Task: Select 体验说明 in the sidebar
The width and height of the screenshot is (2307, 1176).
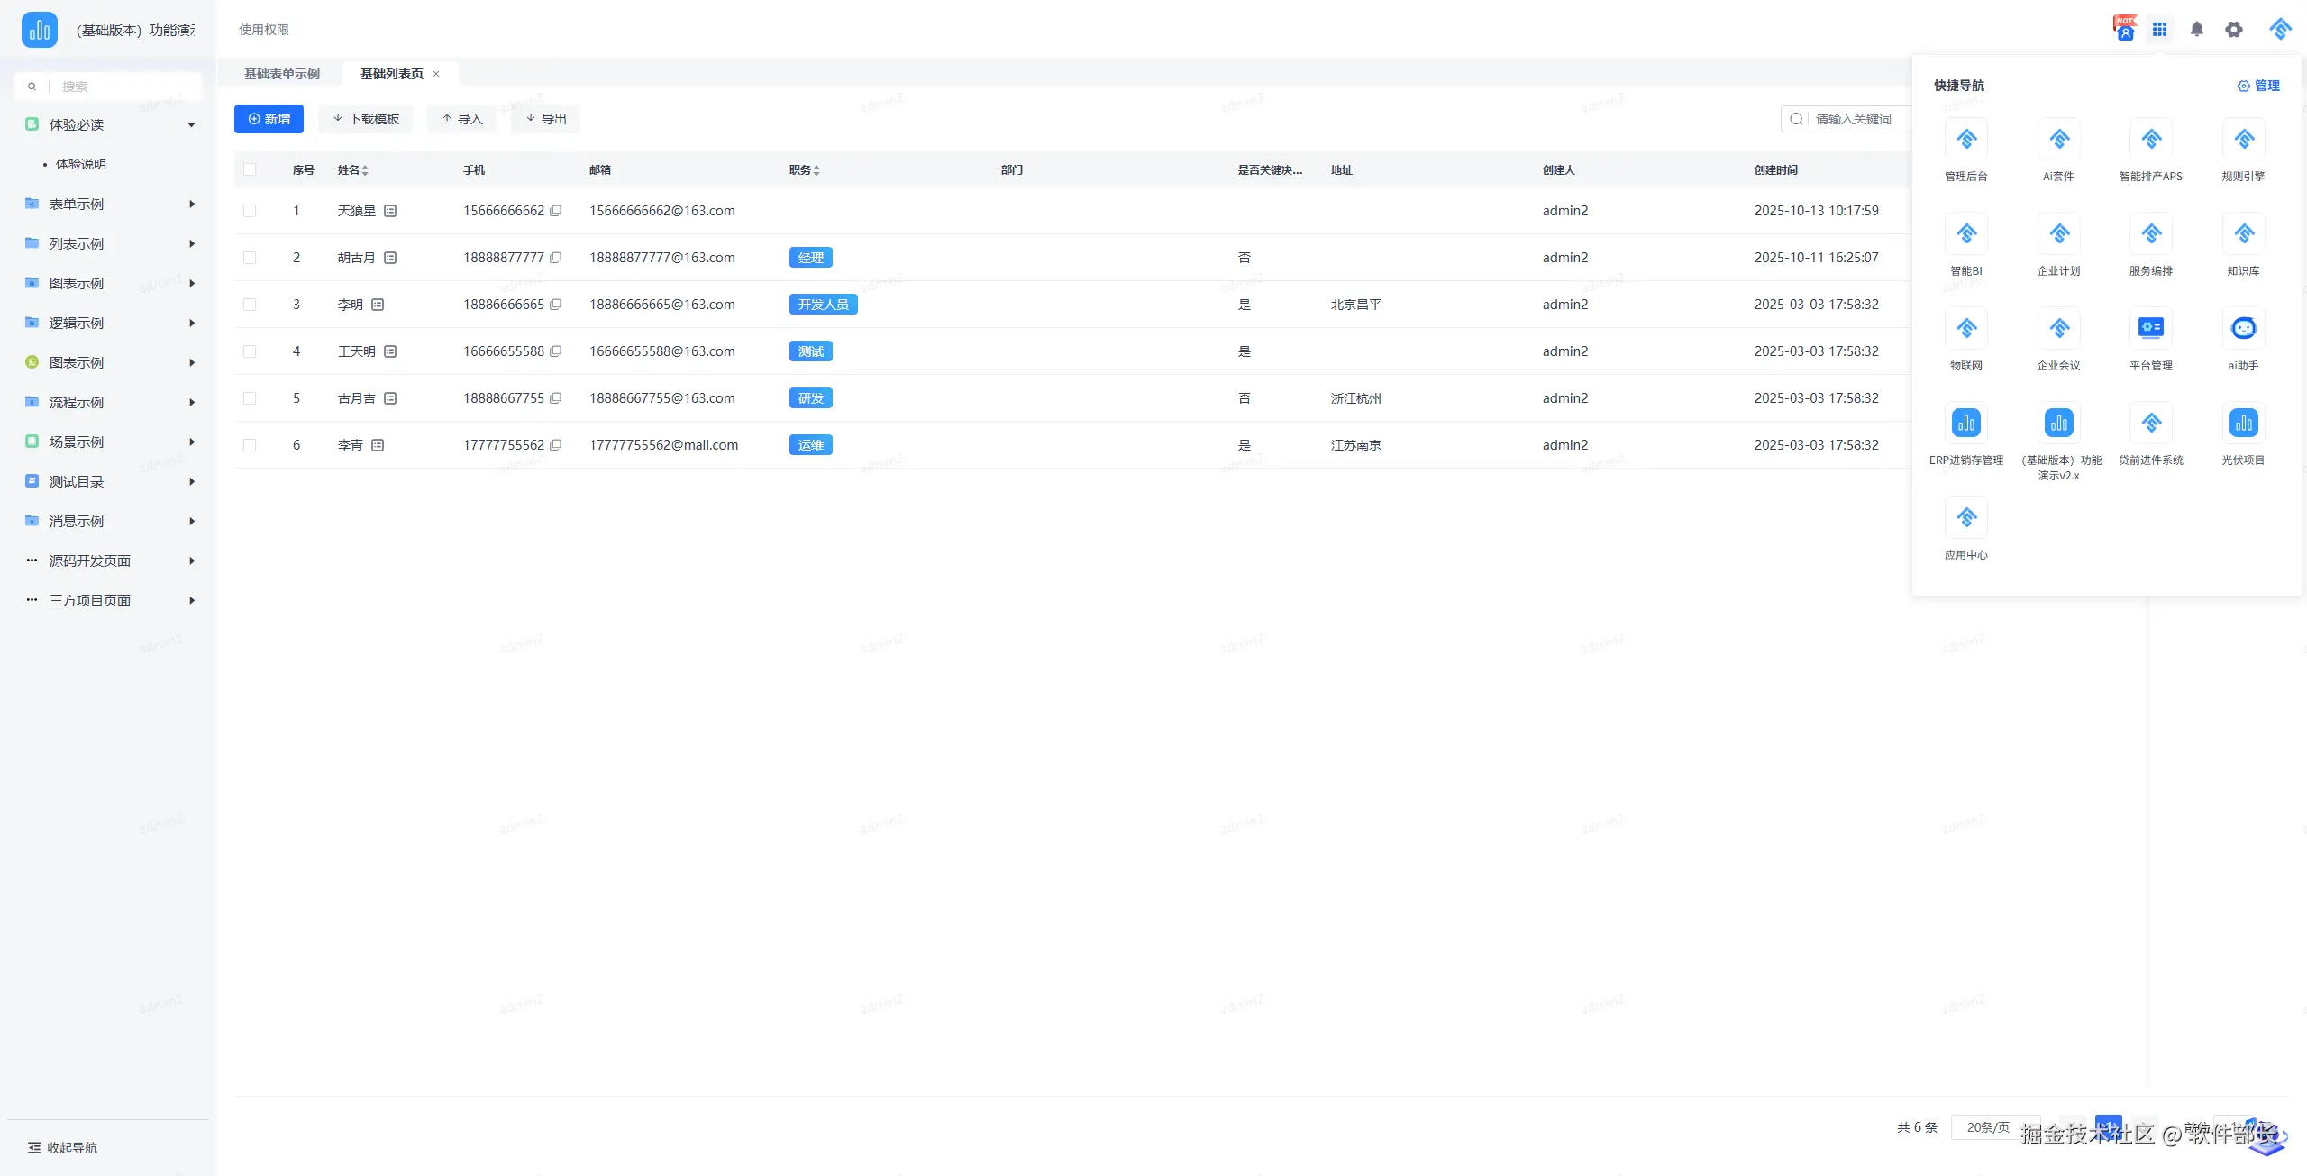Action: click(81, 164)
